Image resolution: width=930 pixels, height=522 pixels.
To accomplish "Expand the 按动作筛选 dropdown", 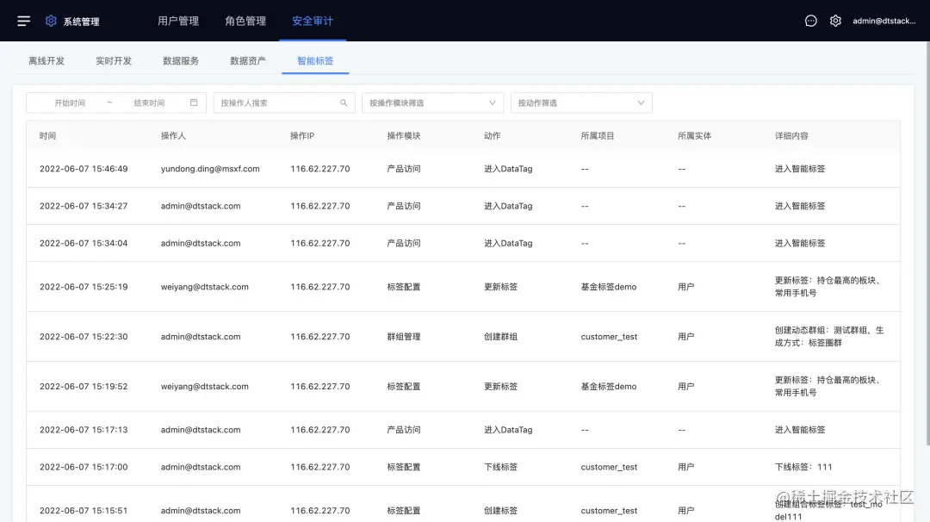I will point(581,103).
